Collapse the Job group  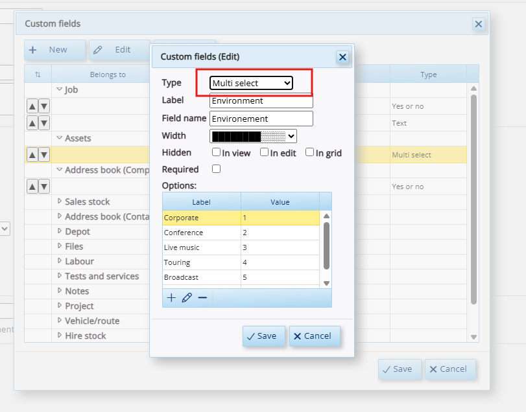[60, 89]
